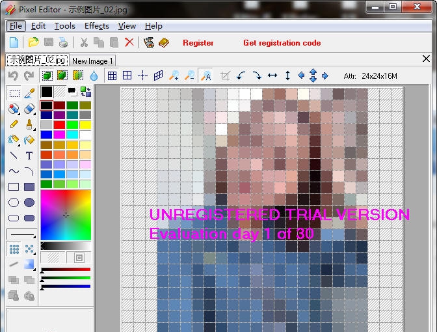The image size is (437, 332).
Task: Select the Text tool
Action: coord(29,156)
